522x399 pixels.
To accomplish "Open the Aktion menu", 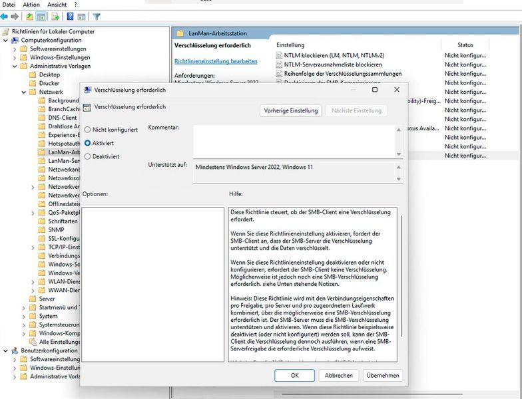I will [x=31, y=5].
